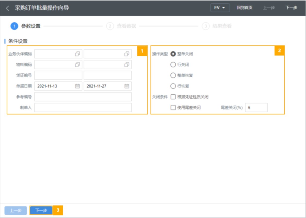Focus the 制单人 input field
Viewport: 306px width, 218px height.
83,107
